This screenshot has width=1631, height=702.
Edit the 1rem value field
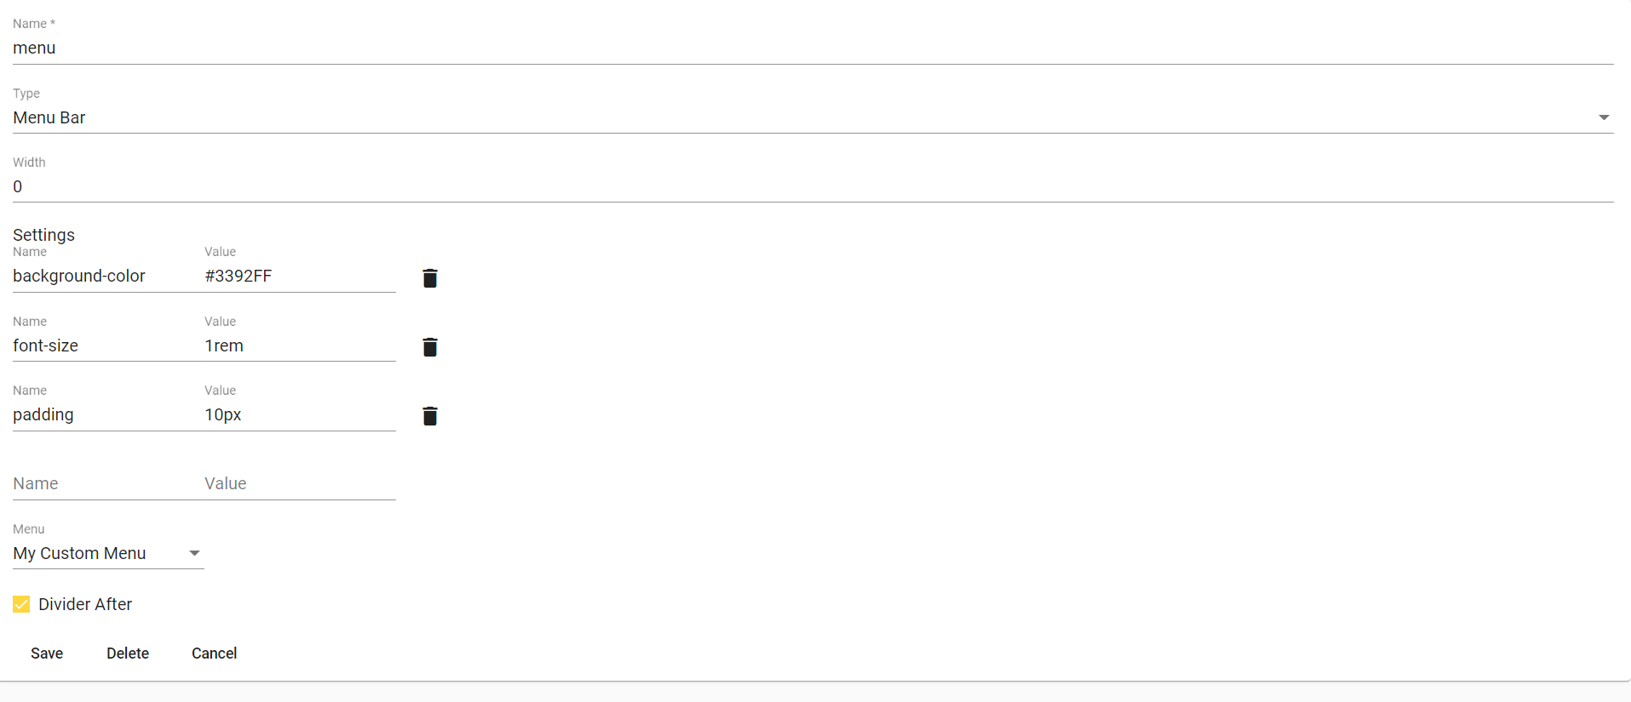tap(300, 345)
